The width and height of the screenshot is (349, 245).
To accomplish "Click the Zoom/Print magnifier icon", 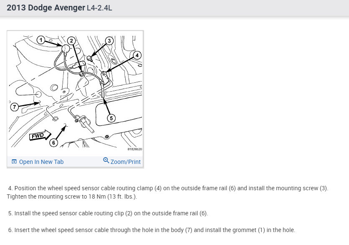I will [x=106, y=161].
